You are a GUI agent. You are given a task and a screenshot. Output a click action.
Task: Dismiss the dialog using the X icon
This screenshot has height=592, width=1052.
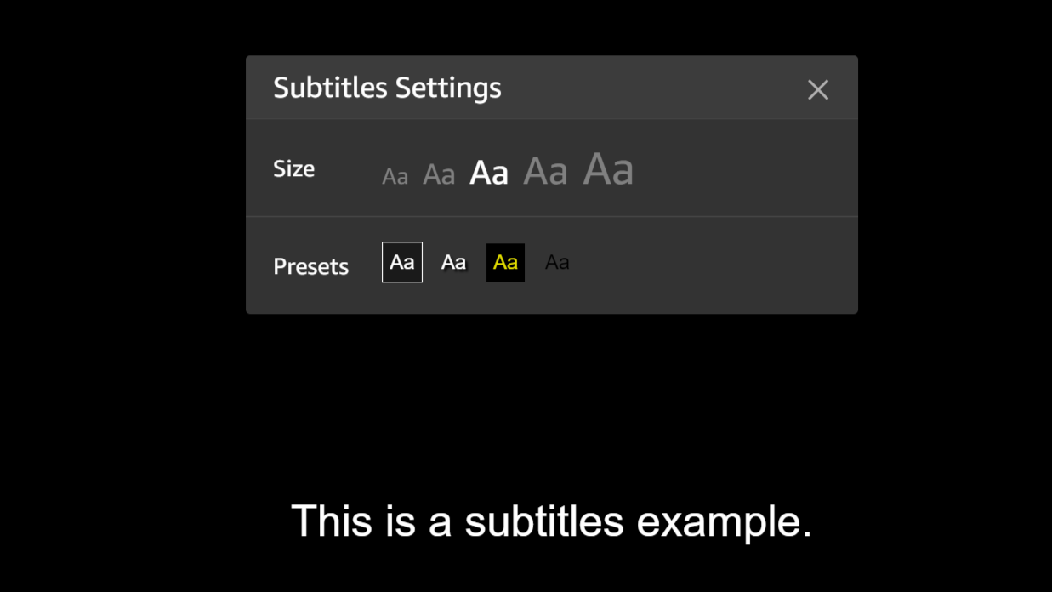pos(818,89)
